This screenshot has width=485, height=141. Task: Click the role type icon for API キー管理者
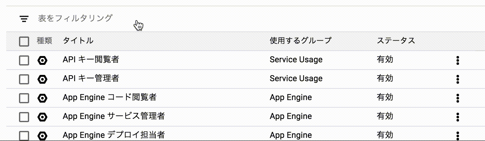pyautogui.click(x=42, y=79)
